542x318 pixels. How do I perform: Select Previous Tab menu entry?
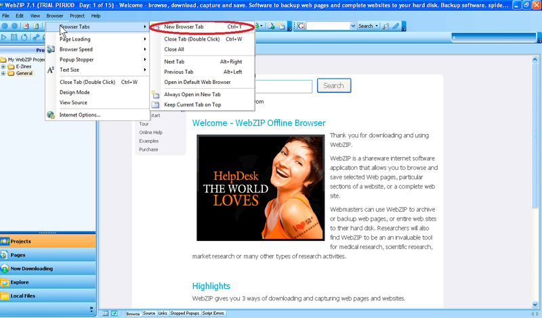[x=202, y=72]
